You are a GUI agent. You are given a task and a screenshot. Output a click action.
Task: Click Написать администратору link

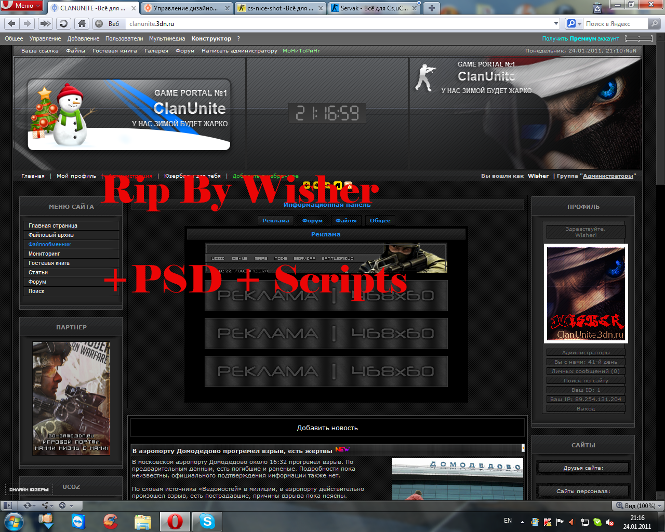tap(240, 51)
